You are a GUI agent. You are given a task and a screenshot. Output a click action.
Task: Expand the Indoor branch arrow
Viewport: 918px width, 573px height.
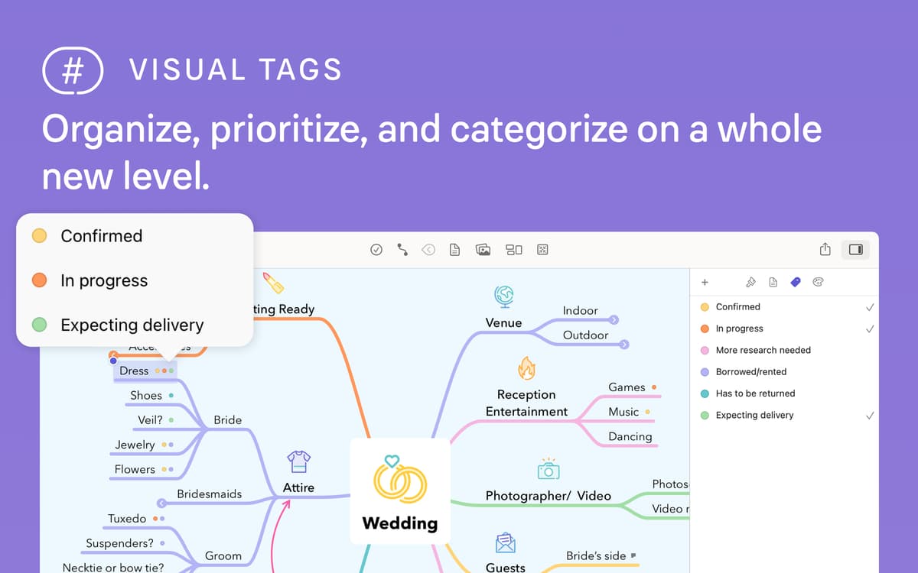point(614,320)
